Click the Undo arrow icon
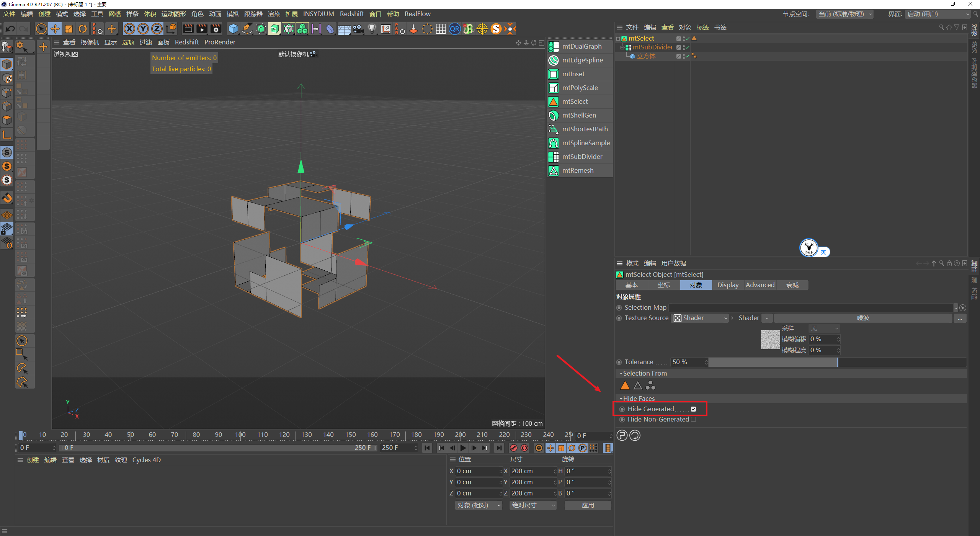The height and width of the screenshot is (536, 980). pyautogui.click(x=10, y=29)
